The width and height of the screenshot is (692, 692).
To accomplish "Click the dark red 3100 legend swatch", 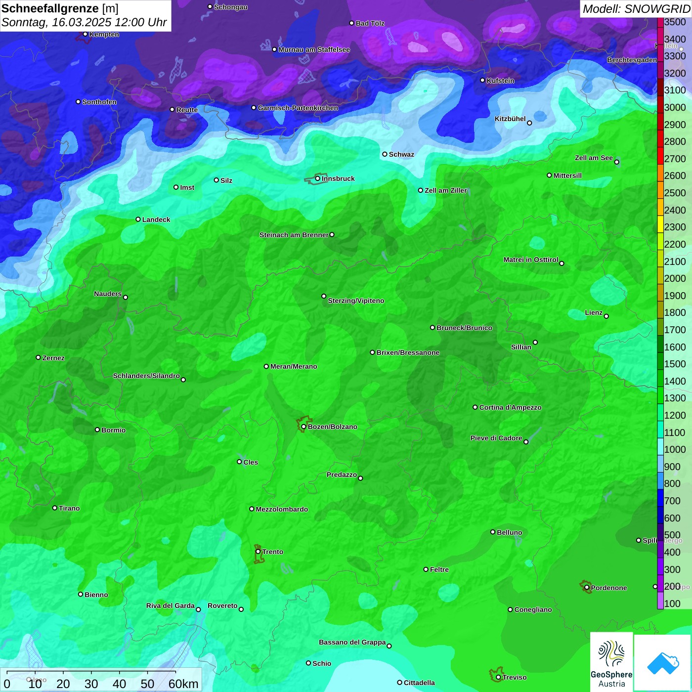I will 660,87.
